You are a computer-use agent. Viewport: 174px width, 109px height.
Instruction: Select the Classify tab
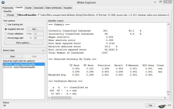pyautogui.click(x=19, y=7)
